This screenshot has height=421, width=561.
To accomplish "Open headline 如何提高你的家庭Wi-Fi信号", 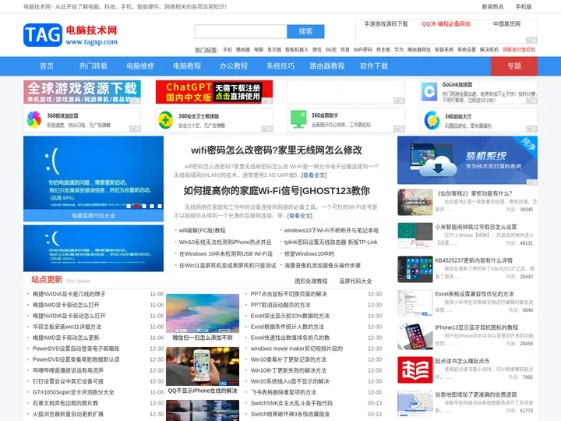I will (277, 191).
